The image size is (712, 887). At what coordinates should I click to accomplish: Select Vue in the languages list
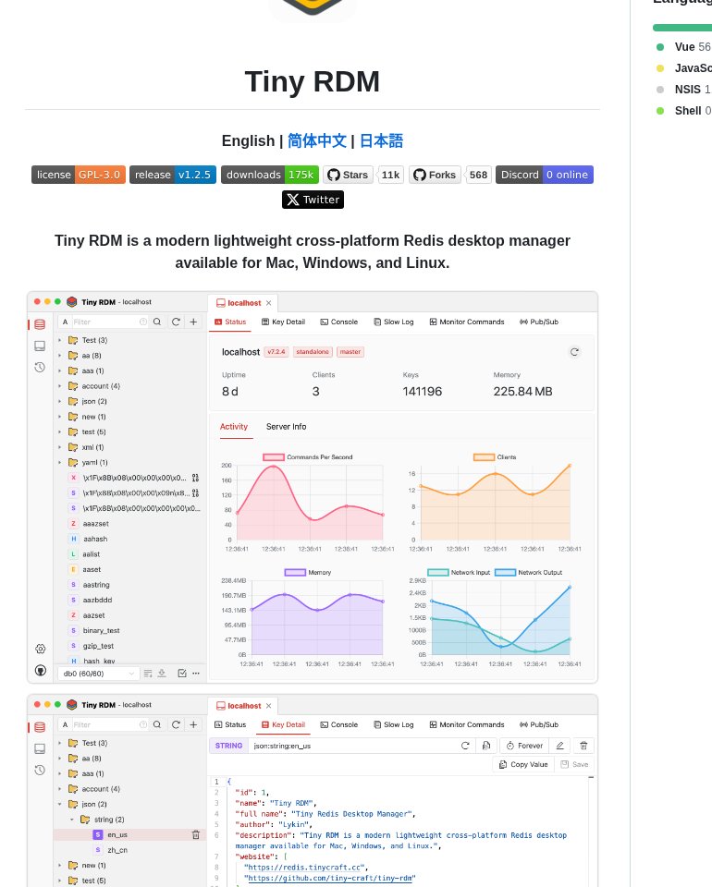(683, 47)
